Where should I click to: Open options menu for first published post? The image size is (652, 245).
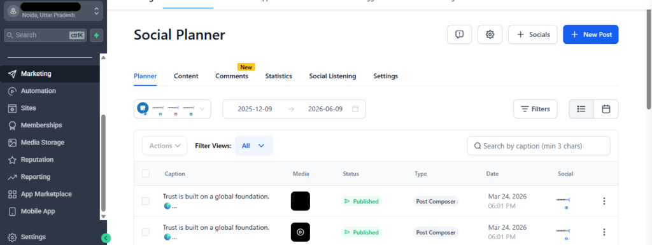click(604, 201)
